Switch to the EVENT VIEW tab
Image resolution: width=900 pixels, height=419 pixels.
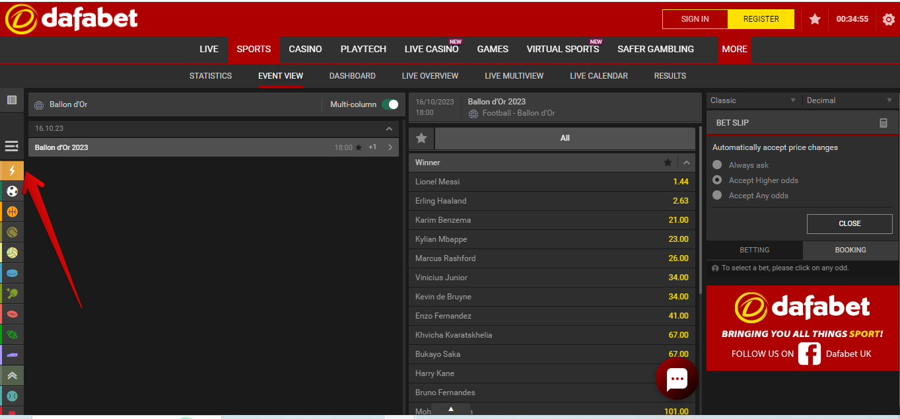(x=281, y=76)
